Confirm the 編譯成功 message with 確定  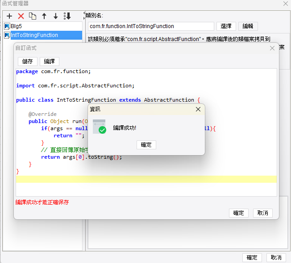(146, 145)
